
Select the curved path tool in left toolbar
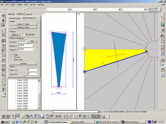click(3, 30)
